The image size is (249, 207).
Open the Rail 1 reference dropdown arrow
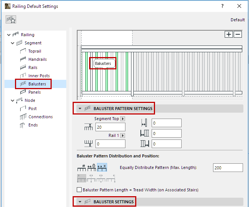122,135
